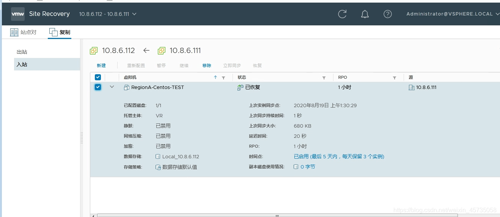Switch to the 站点对 tab
The width and height of the screenshot is (500, 217).
coord(23,32)
